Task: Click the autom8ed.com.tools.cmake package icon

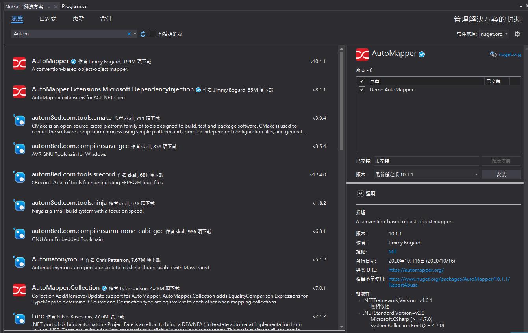Action: [x=19, y=120]
